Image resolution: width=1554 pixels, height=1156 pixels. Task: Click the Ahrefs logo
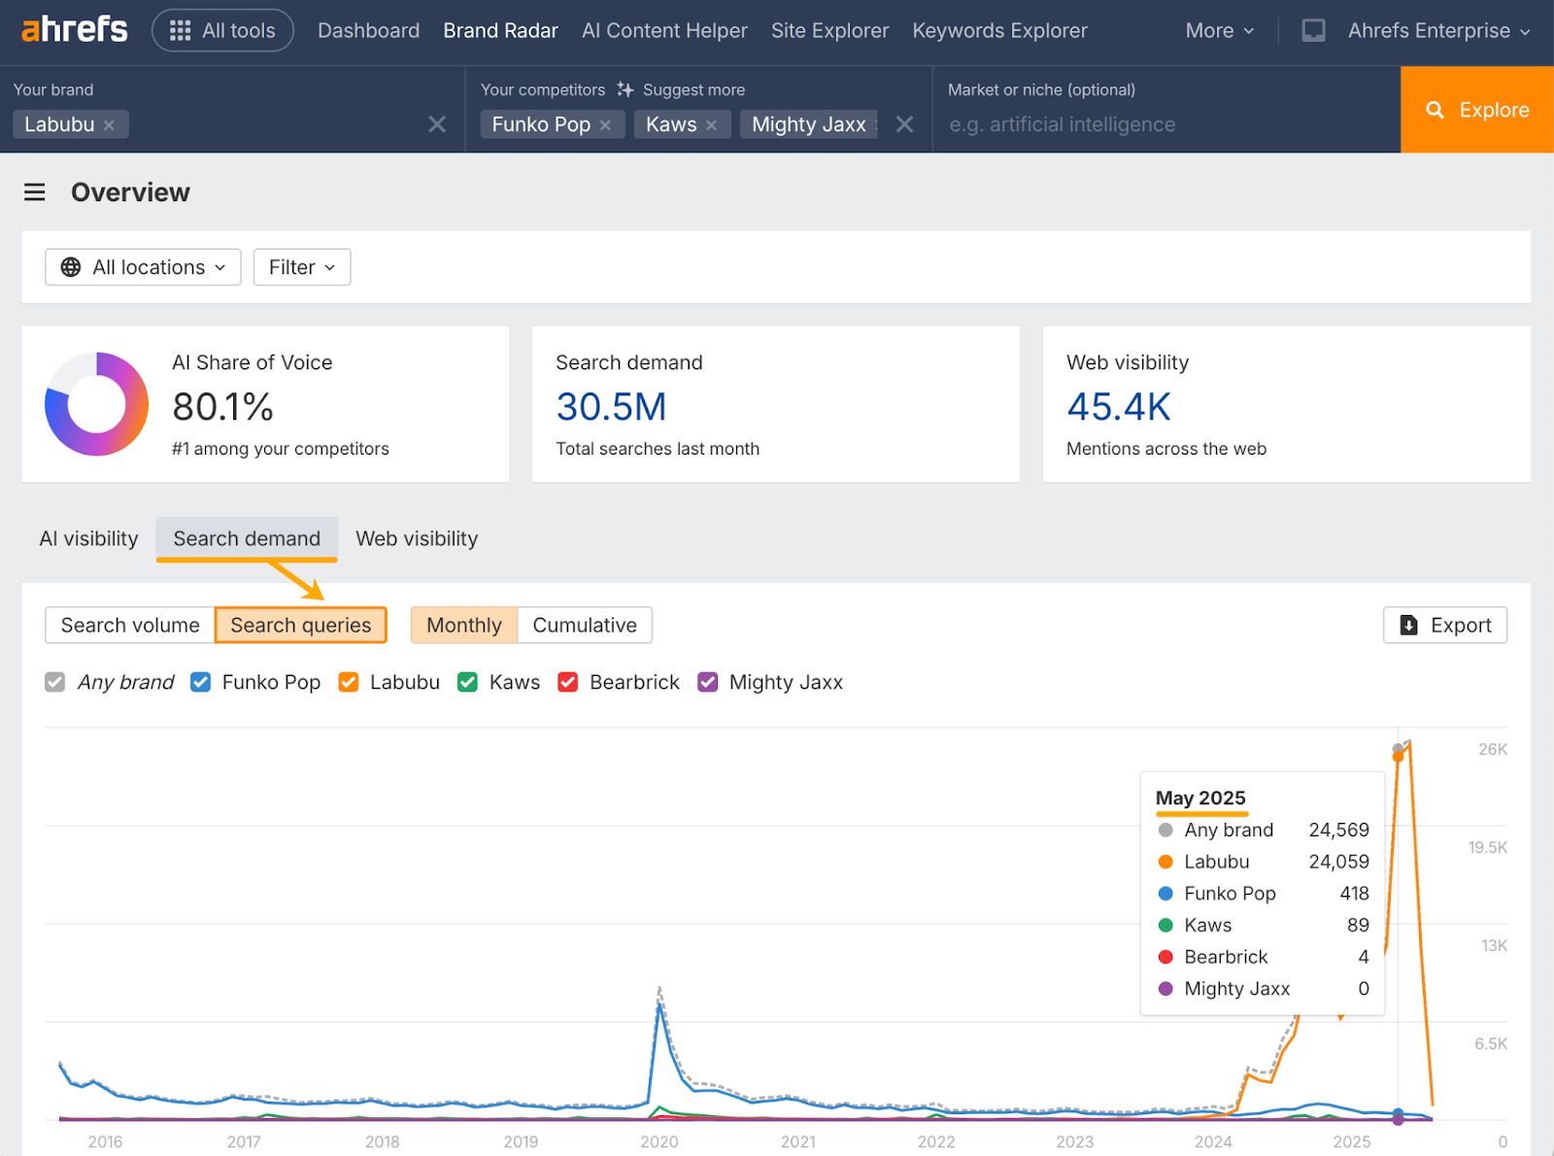coord(73,29)
